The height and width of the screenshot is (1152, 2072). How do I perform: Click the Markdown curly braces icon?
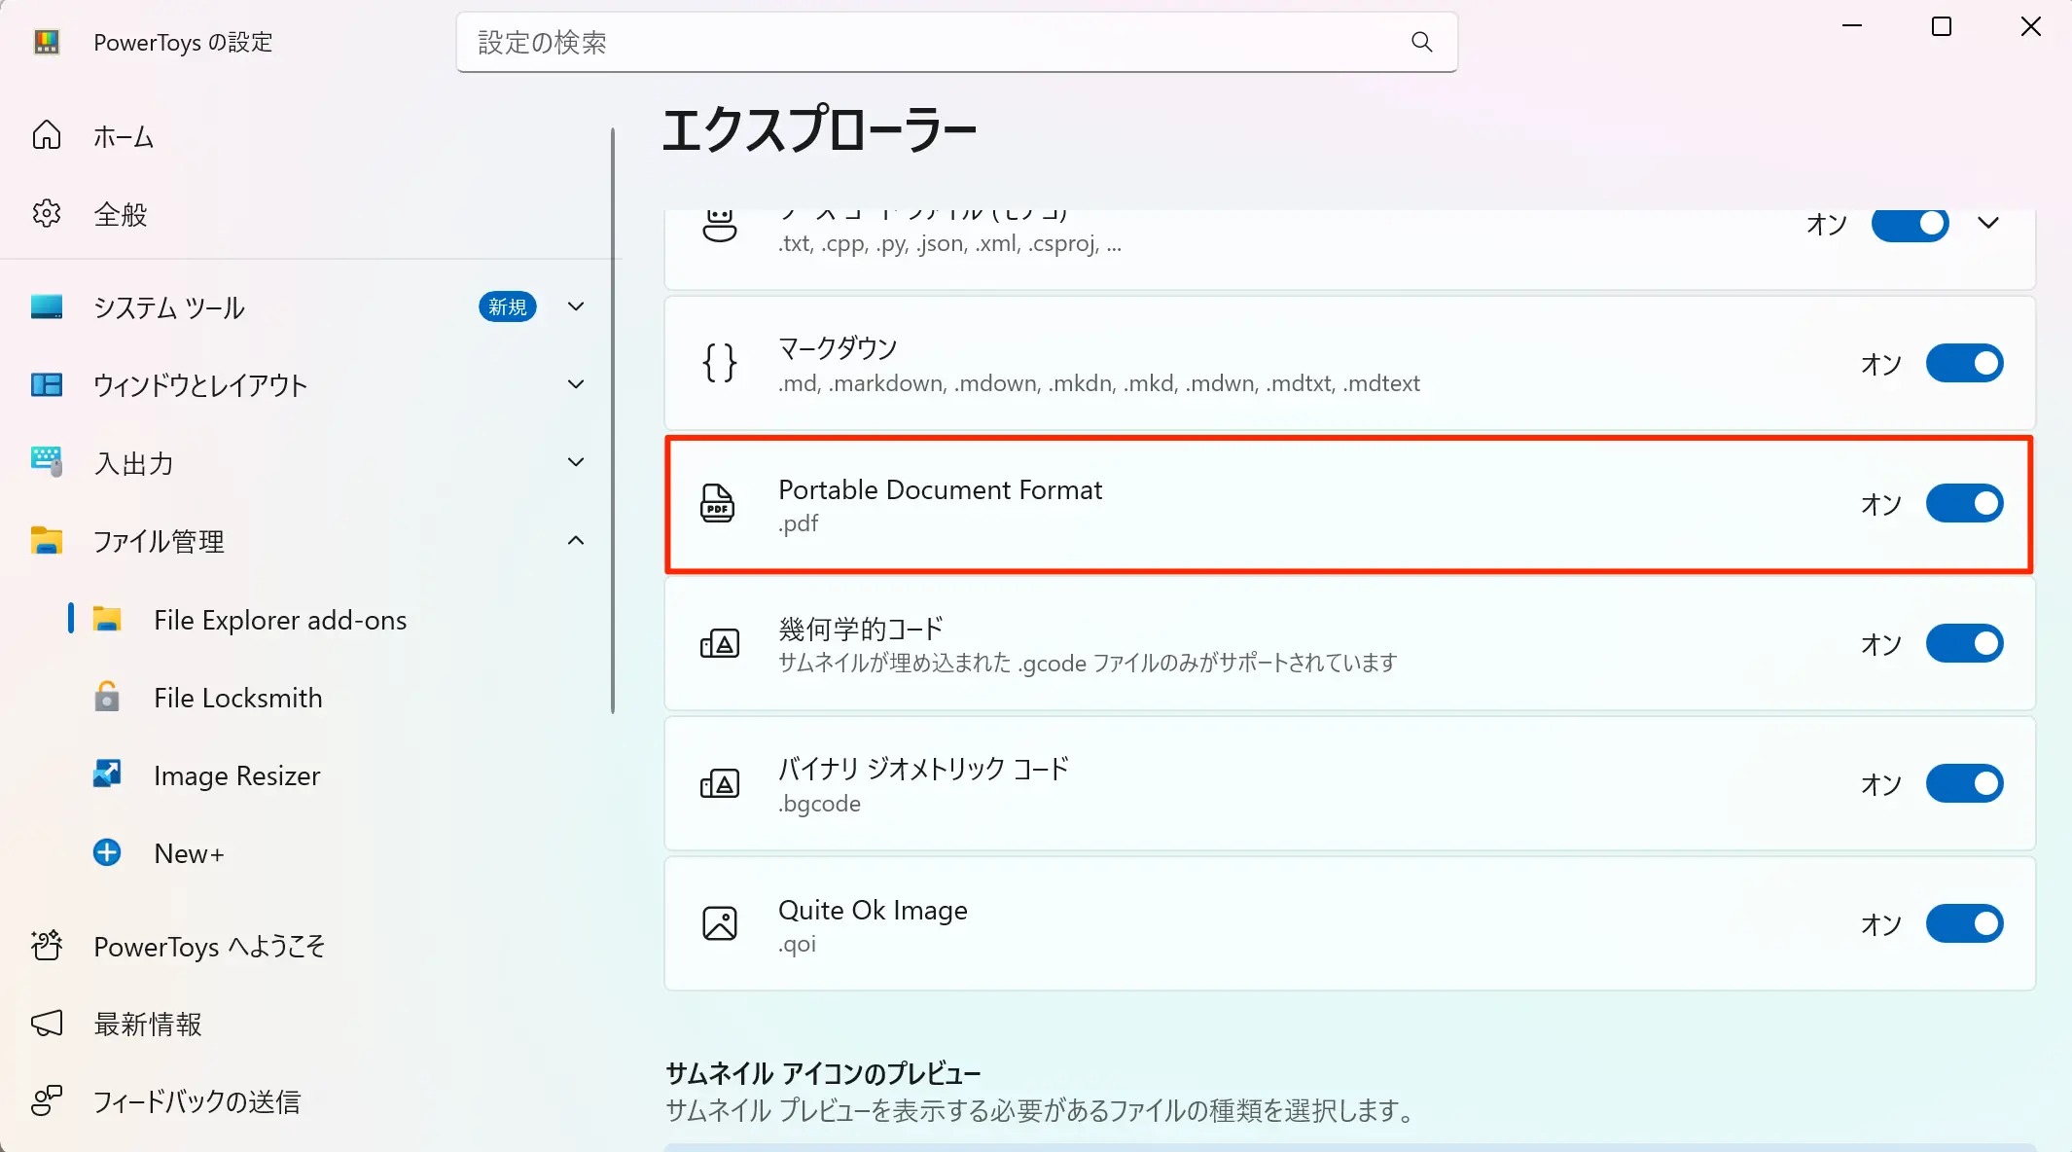pyautogui.click(x=719, y=363)
